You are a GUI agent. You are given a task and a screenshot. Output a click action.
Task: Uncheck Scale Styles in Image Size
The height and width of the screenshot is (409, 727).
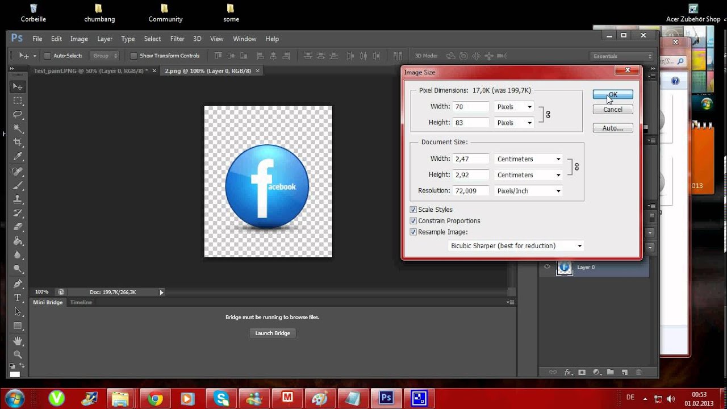413,210
